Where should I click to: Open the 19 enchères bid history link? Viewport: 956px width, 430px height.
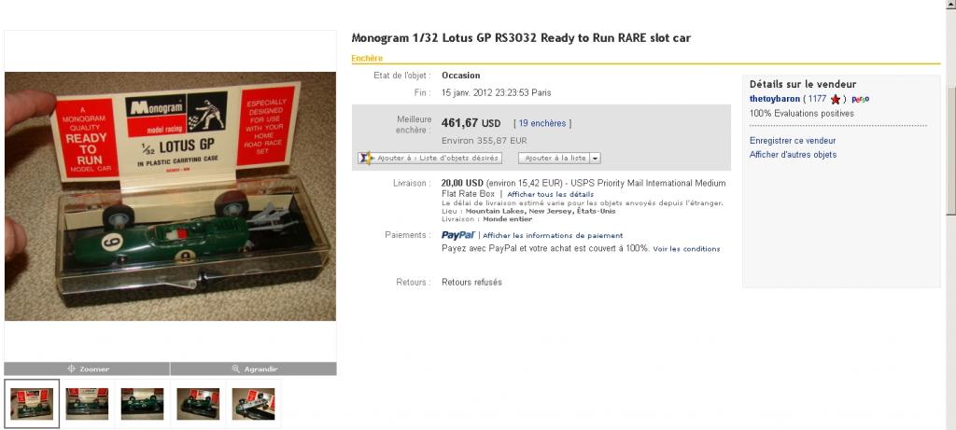coord(542,124)
